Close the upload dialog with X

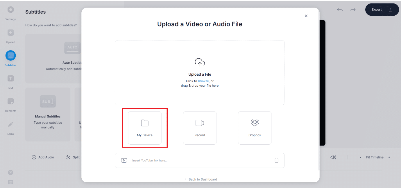point(306,16)
